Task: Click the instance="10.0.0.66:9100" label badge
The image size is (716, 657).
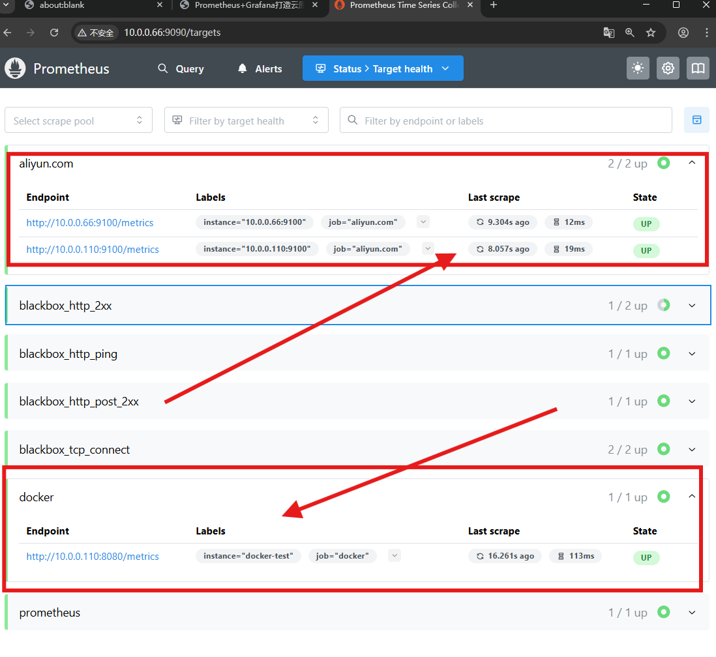Action: [x=255, y=222]
